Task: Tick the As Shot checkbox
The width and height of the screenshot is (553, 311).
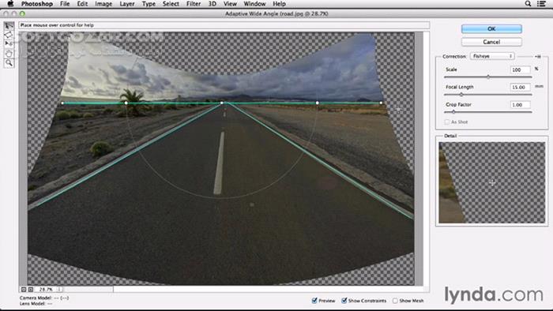Action: [447, 122]
